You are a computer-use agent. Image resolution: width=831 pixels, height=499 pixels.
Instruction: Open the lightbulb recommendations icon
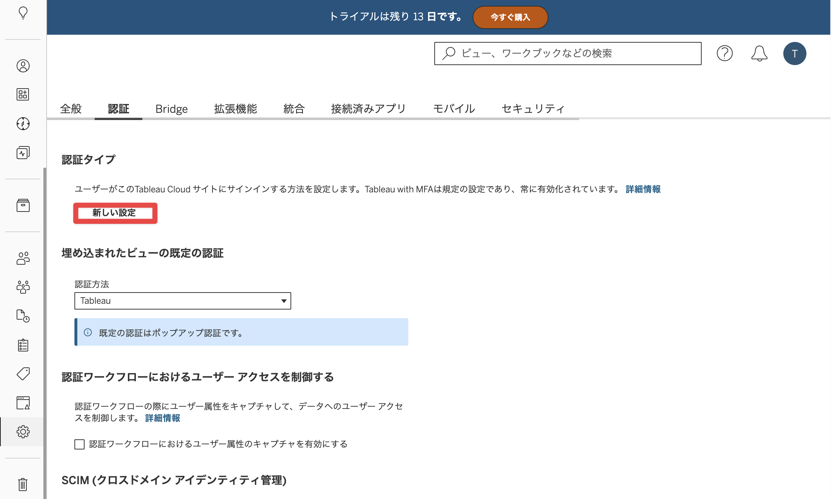coord(23,13)
